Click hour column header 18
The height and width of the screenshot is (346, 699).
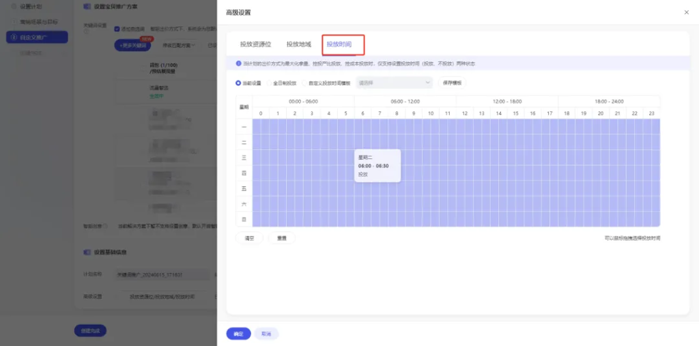[567, 113]
